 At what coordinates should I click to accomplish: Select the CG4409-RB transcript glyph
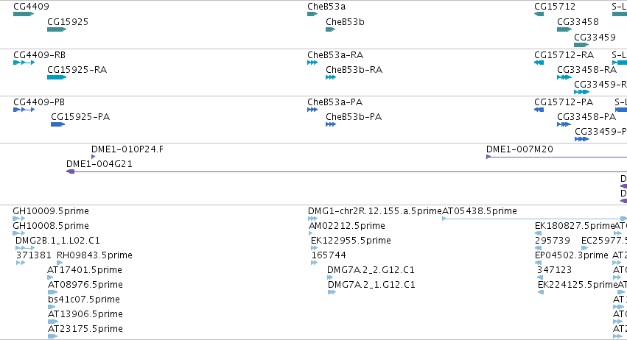click(x=24, y=63)
